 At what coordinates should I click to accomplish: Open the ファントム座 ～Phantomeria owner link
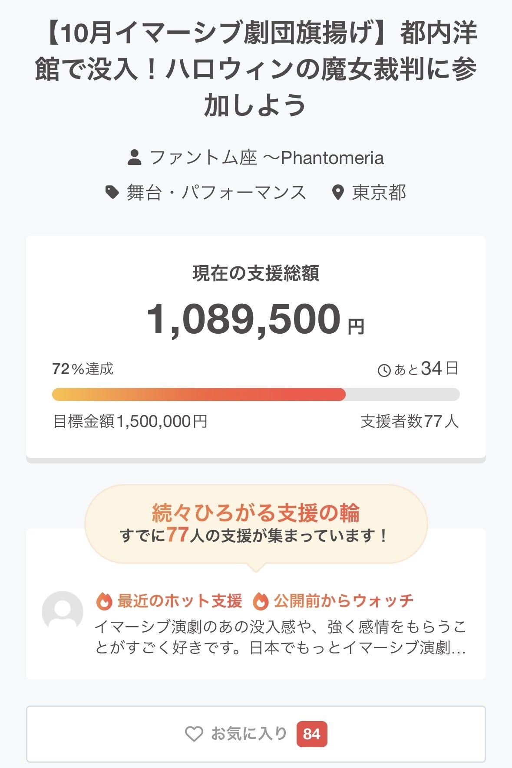(267, 158)
